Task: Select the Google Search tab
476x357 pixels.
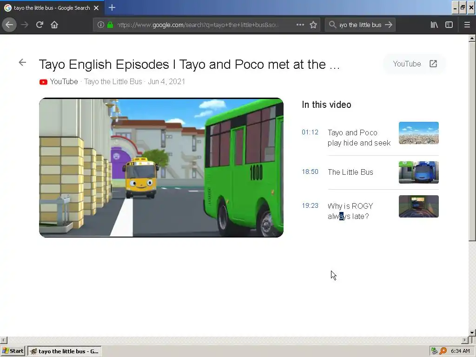Action: click(52, 8)
